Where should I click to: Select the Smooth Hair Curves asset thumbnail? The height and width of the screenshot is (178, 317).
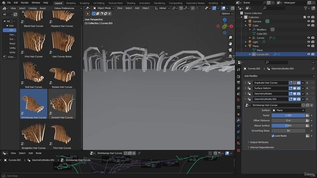[x=62, y=104]
